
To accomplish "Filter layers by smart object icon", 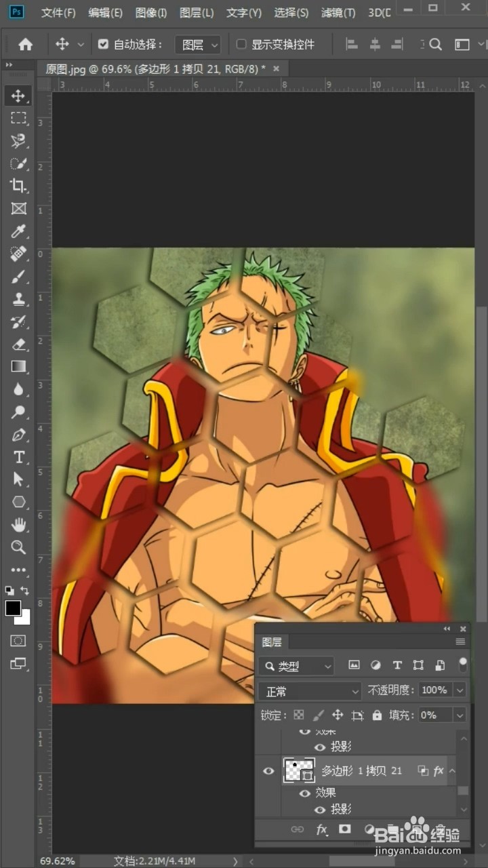I will (x=440, y=665).
